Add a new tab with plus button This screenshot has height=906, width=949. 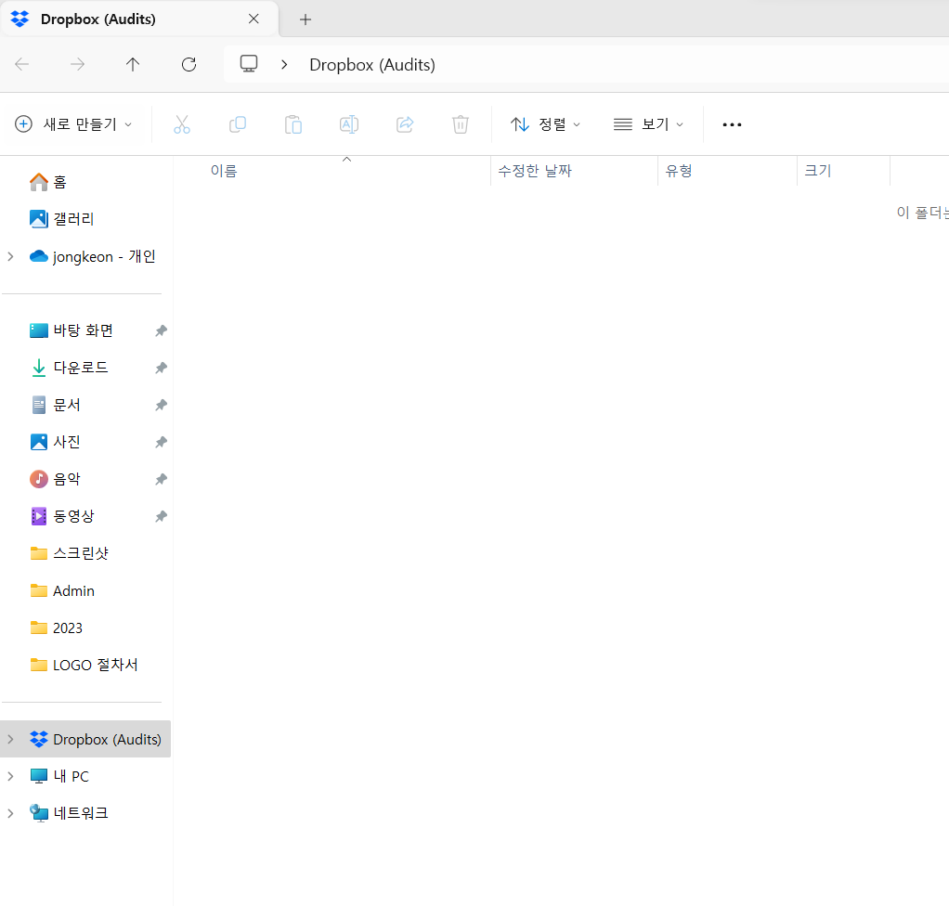coord(305,19)
